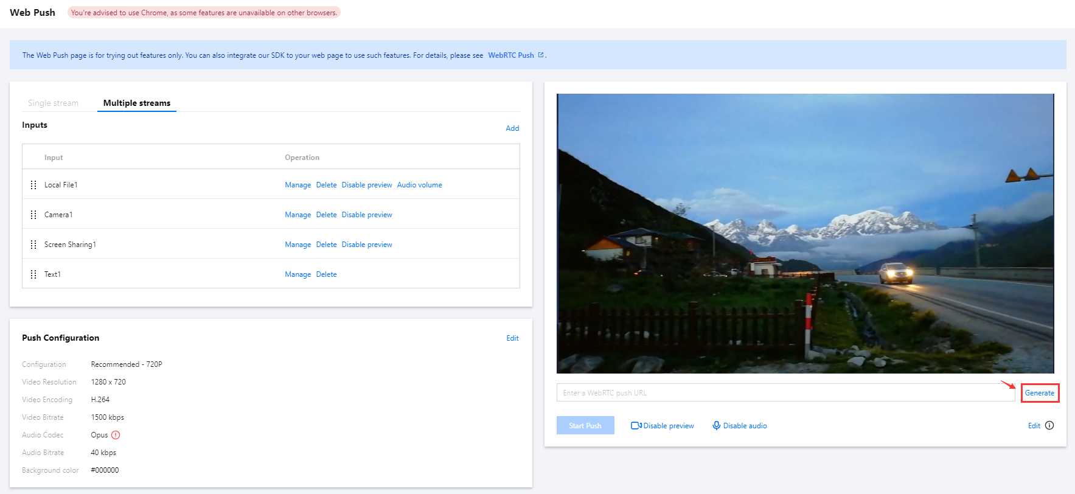
Task: Click the Camera1 input name
Action: pyautogui.click(x=58, y=215)
